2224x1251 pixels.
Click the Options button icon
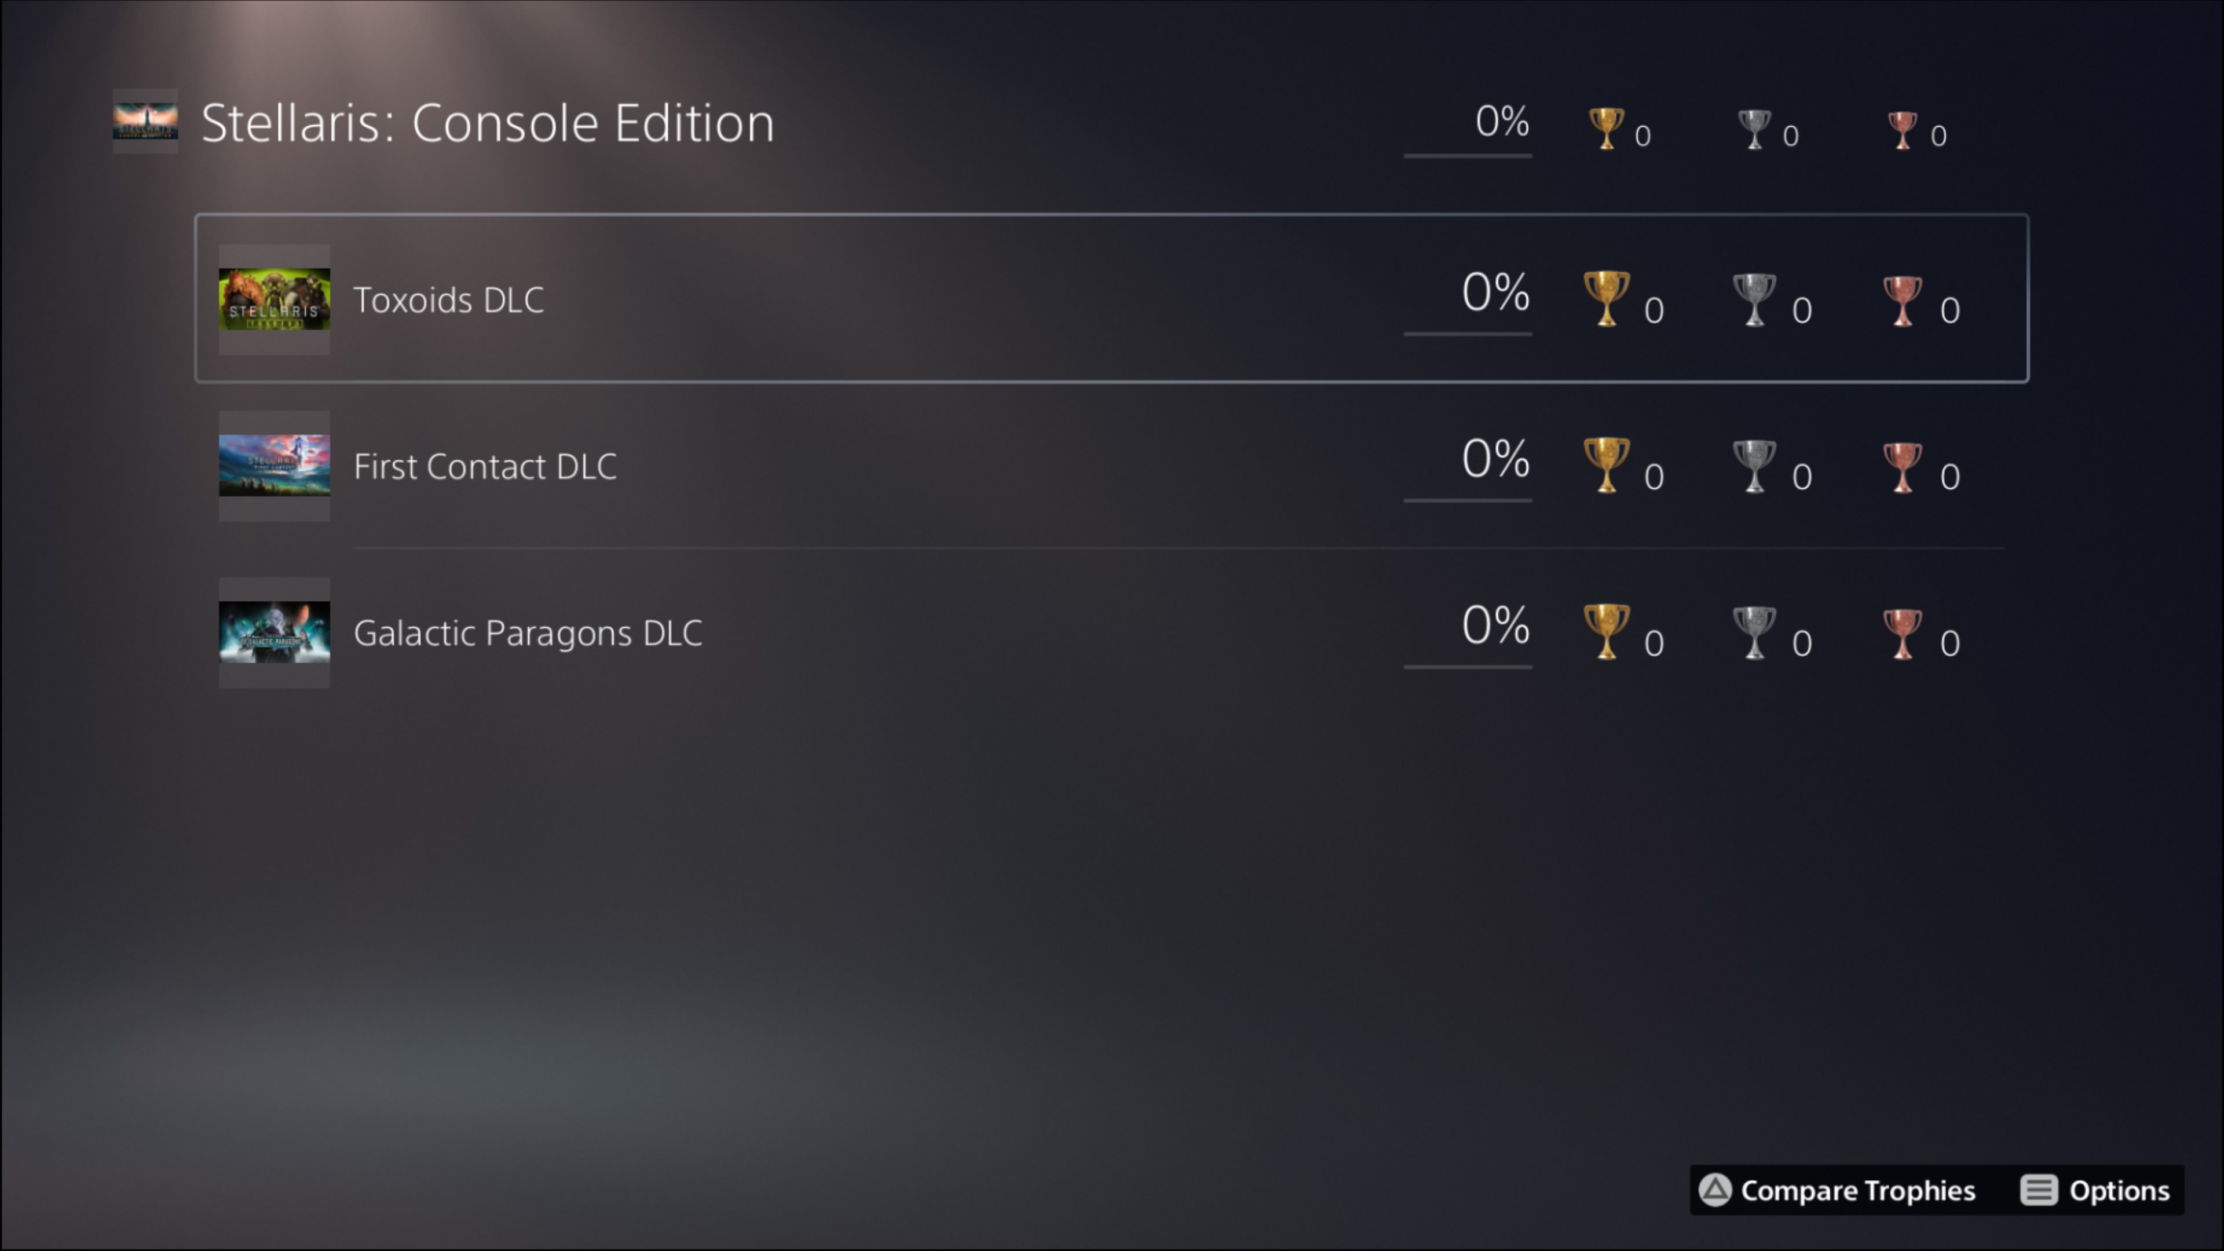(2039, 1190)
